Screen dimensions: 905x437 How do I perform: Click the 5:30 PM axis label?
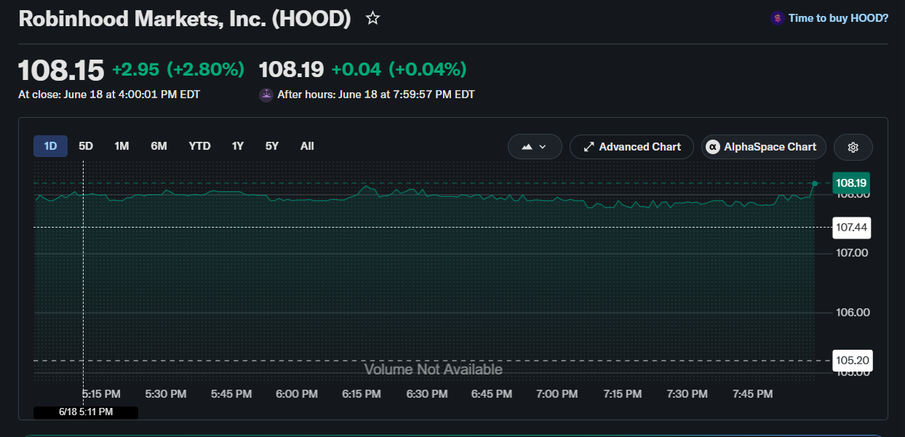coord(166,394)
